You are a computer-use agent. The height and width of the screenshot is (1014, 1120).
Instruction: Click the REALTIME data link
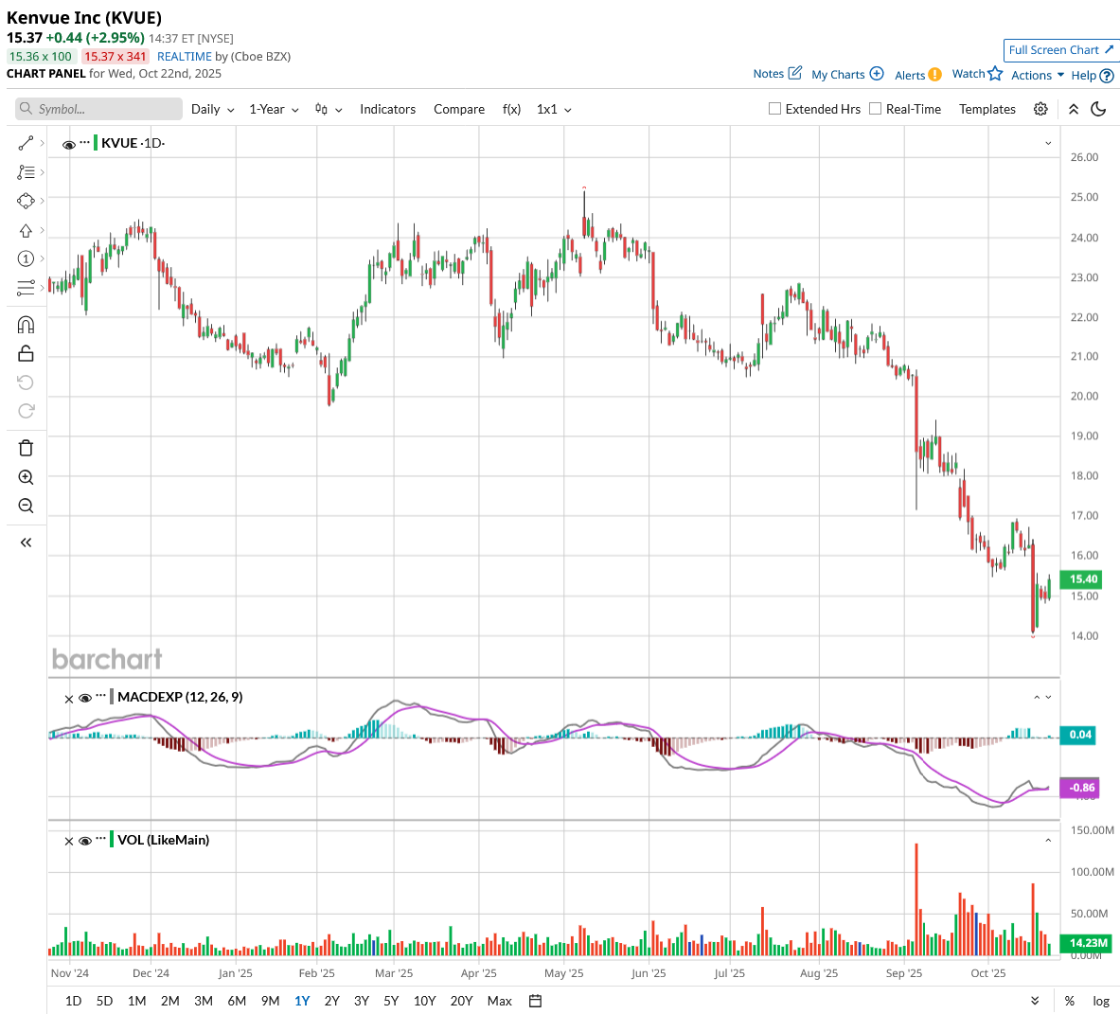(185, 57)
